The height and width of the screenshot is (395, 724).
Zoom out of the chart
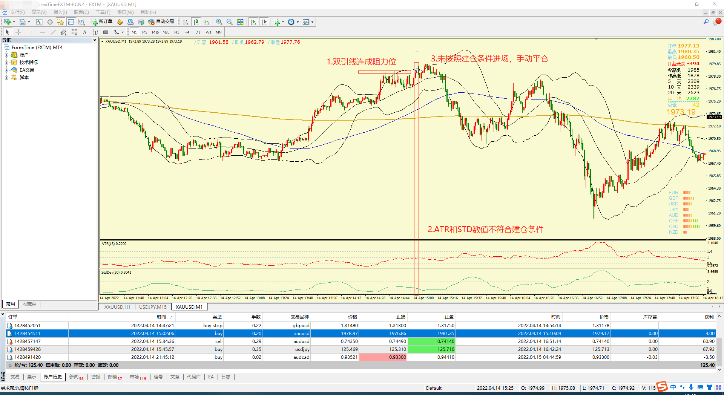coord(230,22)
